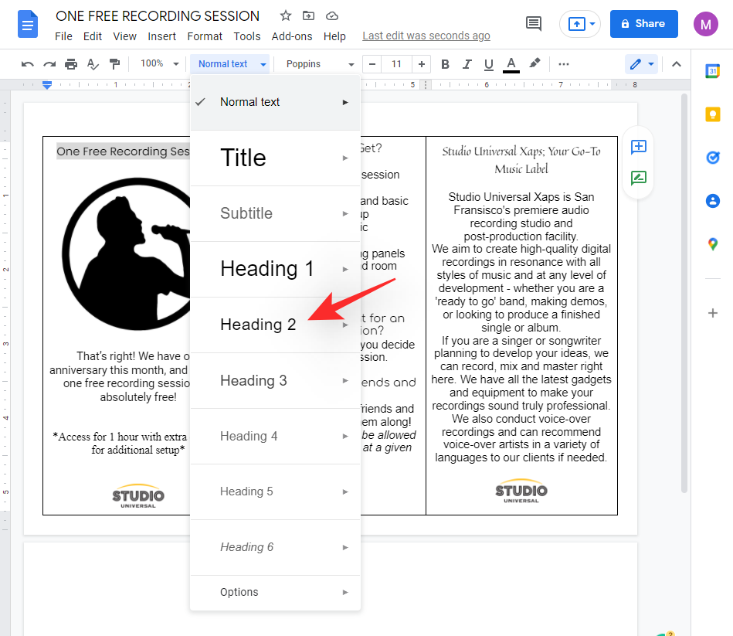Toggle underline formatting
The width and height of the screenshot is (733, 636).
pos(488,64)
